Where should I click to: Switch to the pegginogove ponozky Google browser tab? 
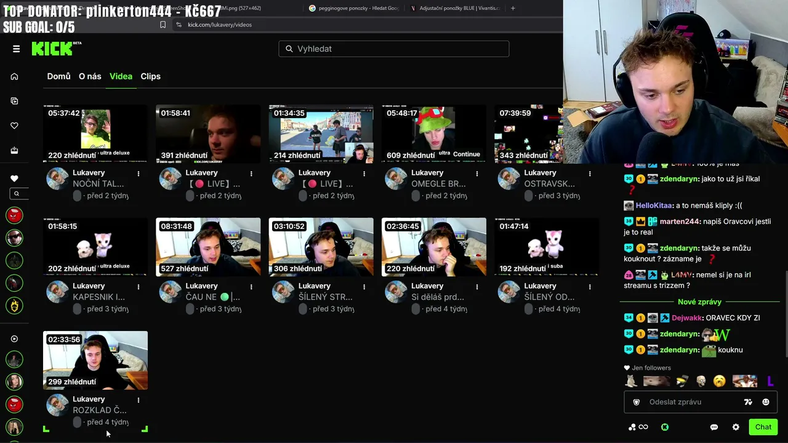click(x=353, y=8)
